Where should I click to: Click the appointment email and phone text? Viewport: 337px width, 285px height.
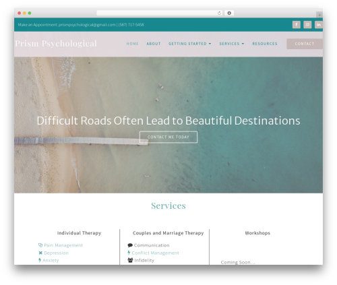point(81,25)
